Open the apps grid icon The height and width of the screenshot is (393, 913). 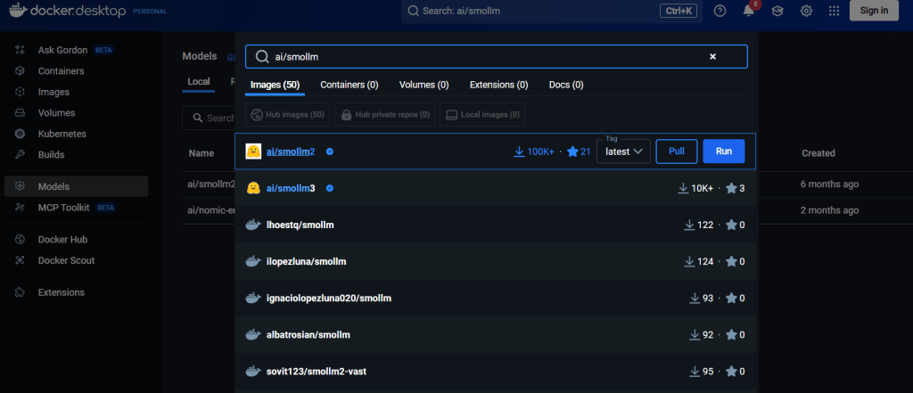click(834, 11)
